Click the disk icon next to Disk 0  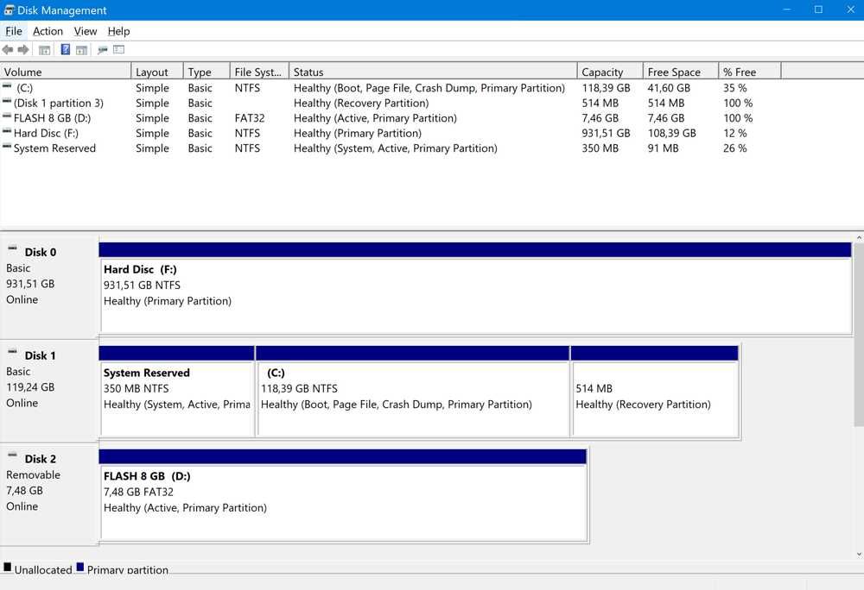[x=12, y=248]
